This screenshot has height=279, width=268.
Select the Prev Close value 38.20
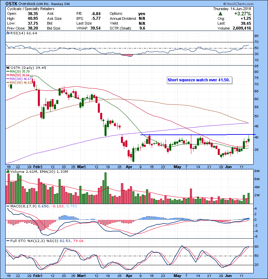33,28
